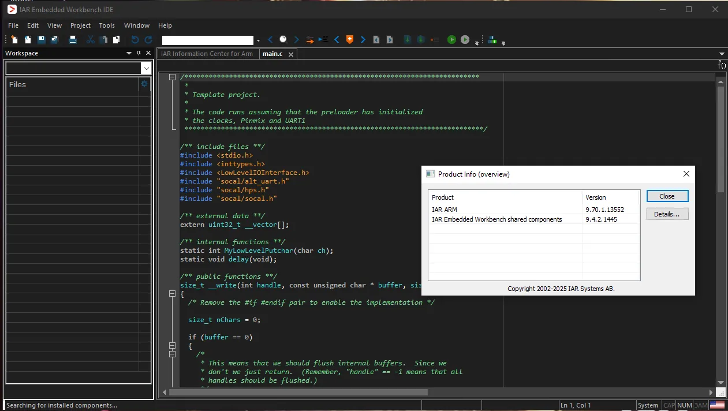Click the Download and Debug green play icon
This screenshot has width=728, height=411.
point(451,40)
